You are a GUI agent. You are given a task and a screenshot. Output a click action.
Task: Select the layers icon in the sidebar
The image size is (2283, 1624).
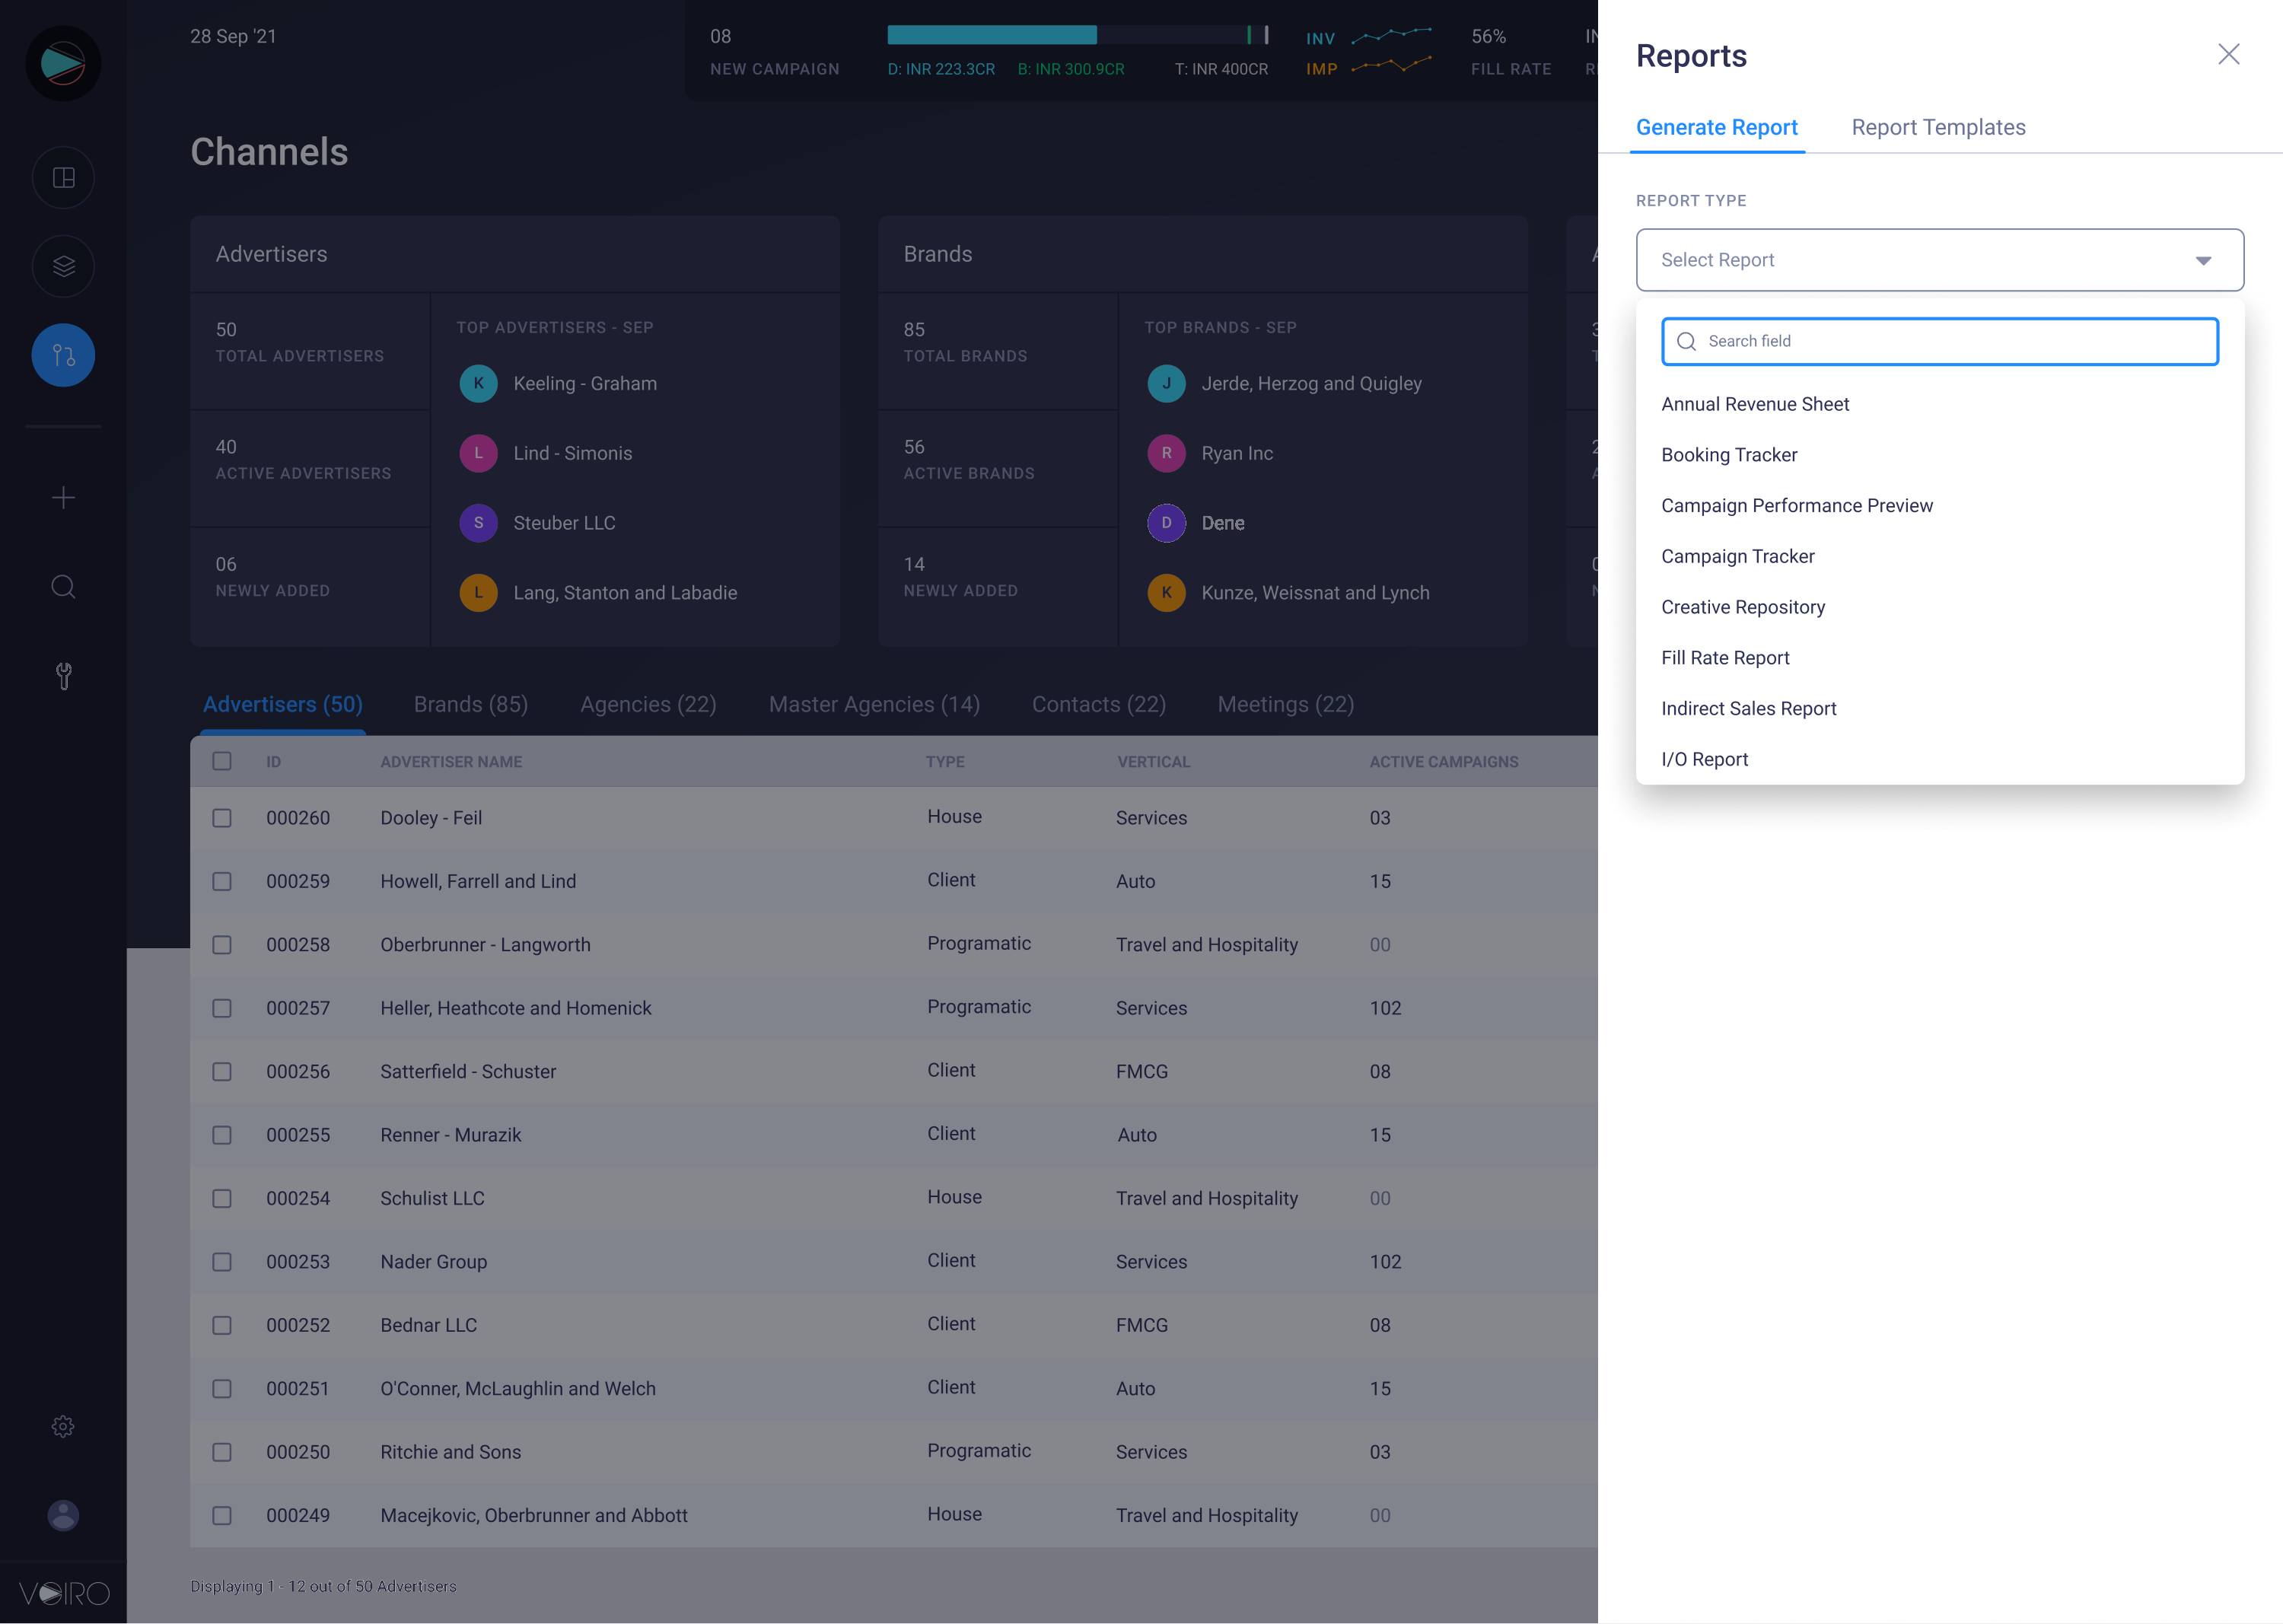pyautogui.click(x=63, y=266)
